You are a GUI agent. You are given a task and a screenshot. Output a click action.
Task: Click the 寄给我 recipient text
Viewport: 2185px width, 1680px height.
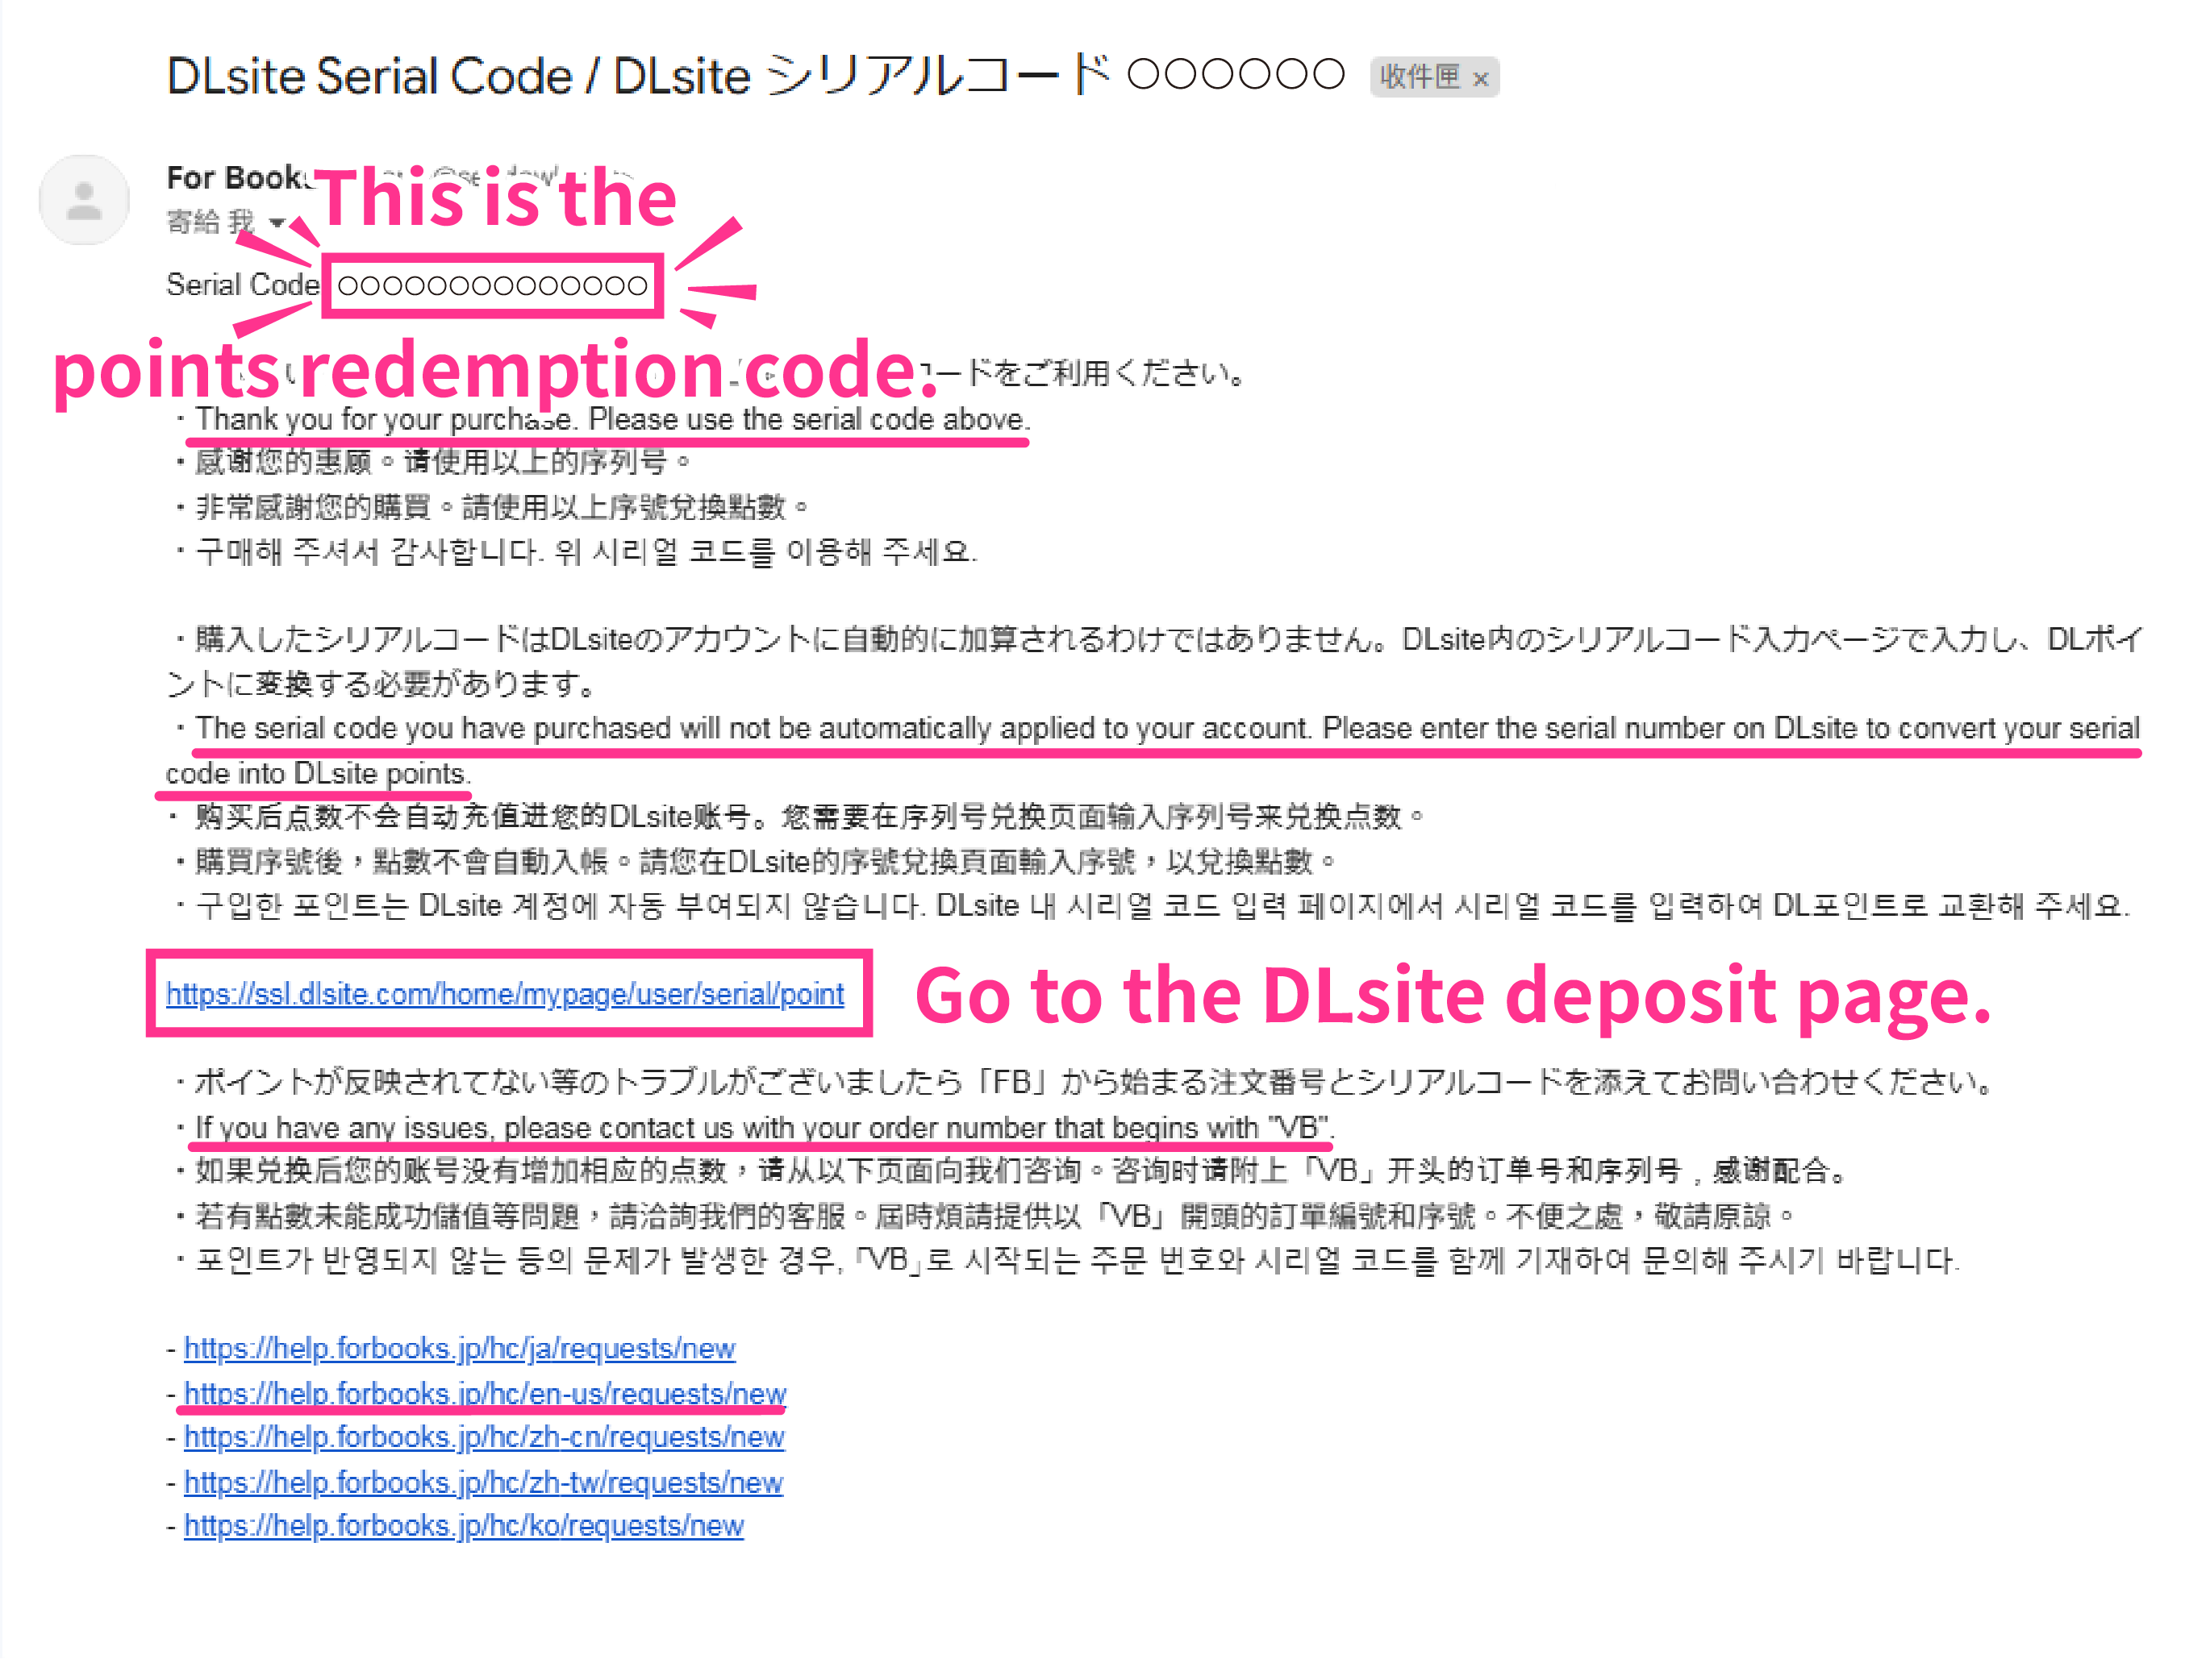(208, 222)
